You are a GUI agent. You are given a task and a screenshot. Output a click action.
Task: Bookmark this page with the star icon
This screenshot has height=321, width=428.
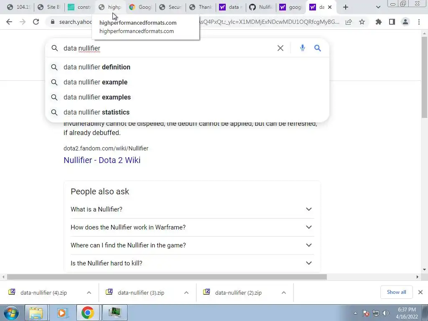tap(362, 22)
